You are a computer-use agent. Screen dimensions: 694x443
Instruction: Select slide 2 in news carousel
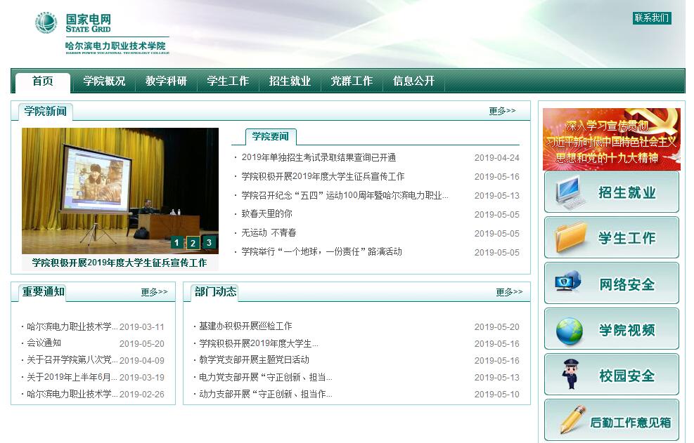[x=193, y=243]
